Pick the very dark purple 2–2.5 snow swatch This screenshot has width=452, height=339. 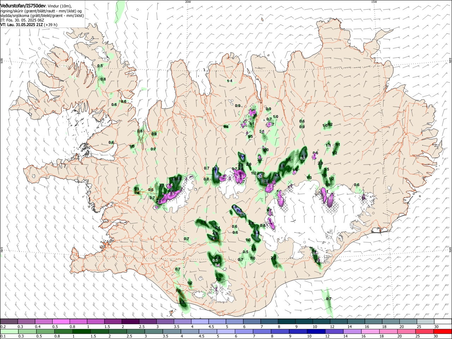pyautogui.click(x=130, y=321)
